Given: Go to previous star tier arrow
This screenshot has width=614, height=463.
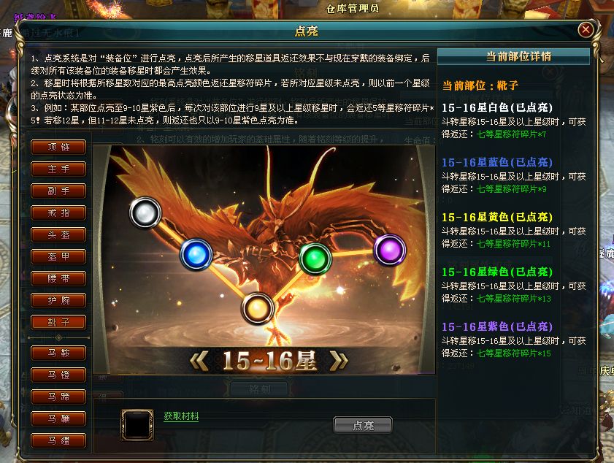Looking at the screenshot, I should click(x=199, y=361).
